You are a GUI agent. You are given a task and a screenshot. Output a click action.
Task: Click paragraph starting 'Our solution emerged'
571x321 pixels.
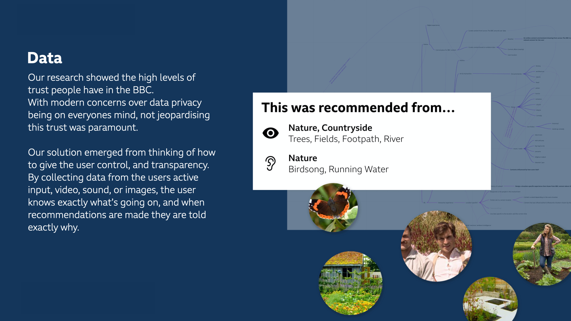click(121, 190)
